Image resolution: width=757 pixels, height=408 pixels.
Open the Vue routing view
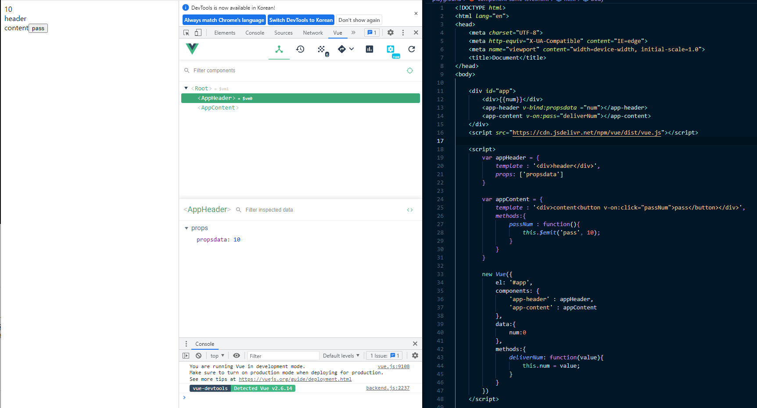pyautogui.click(x=342, y=49)
